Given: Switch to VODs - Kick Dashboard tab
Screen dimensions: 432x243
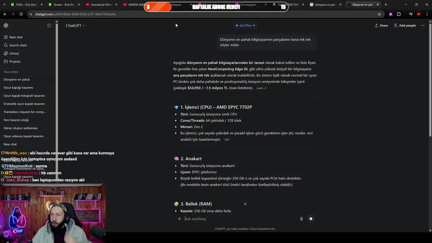Looking at the screenshot, I should click(26, 5).
